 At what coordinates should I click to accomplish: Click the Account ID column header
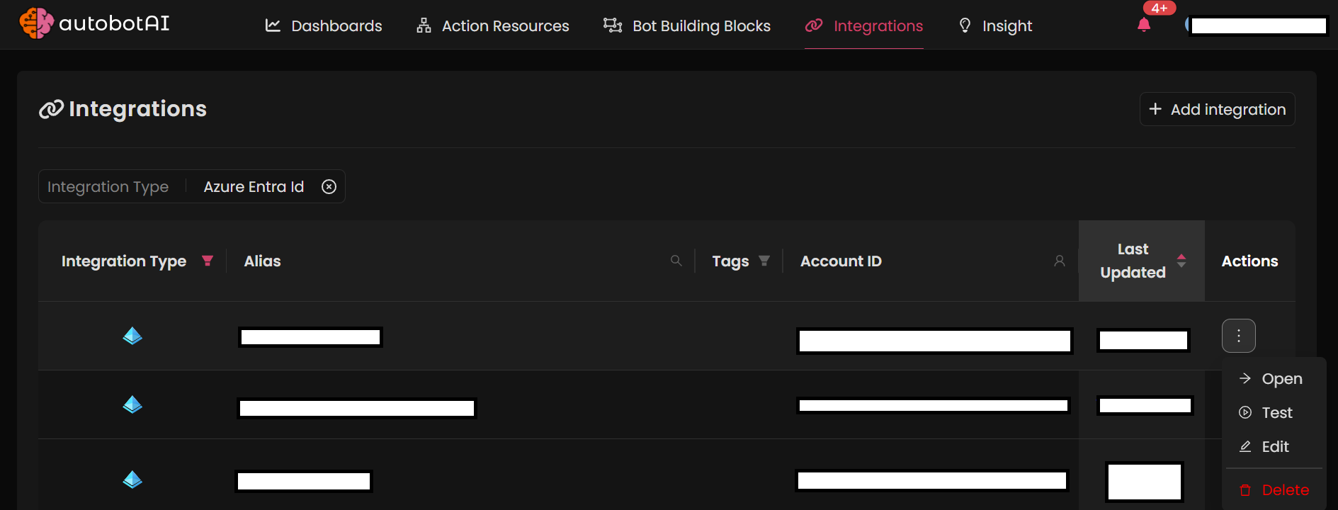841,261
